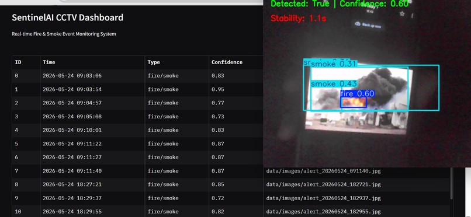
Task: Click the video feed showing fire detection
Action: (x=367, y=83)
